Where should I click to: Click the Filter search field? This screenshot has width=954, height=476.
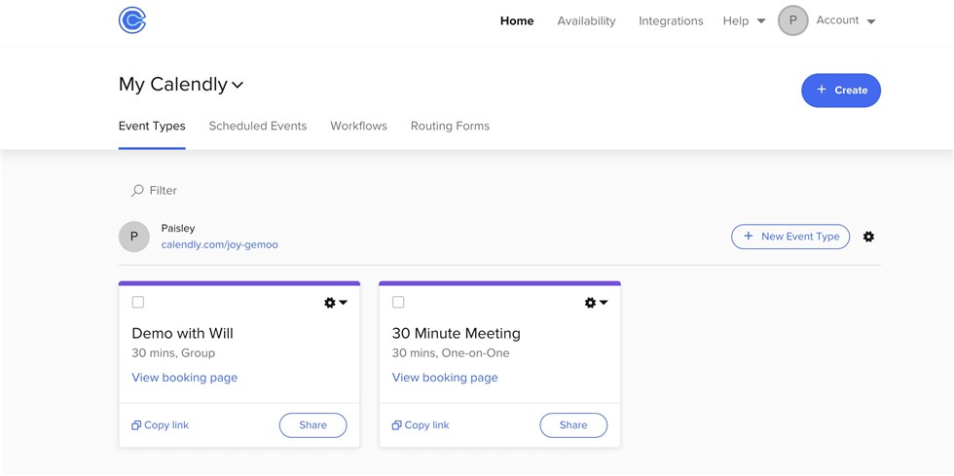(154, 191)
